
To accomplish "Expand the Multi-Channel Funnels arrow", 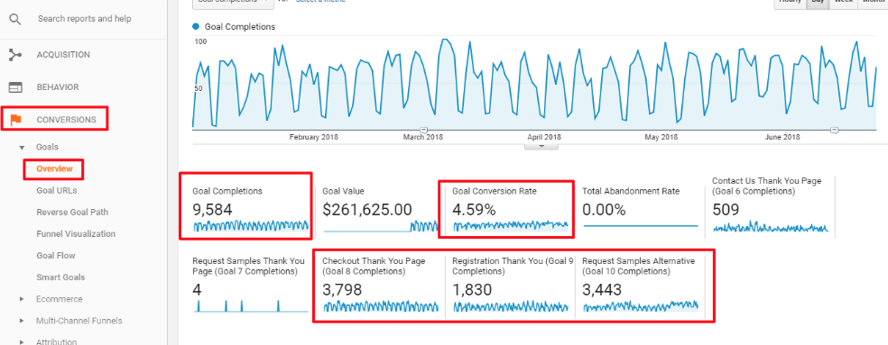I will click(x=22, y=321).
